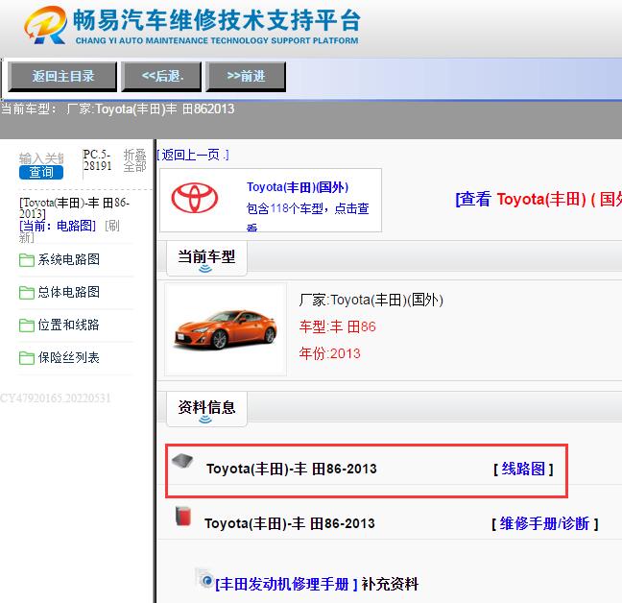Click the orange Toyota 86 car thumbnail
Image resolution: width=622 pixels, height=603 pixels.
point(226,329)
